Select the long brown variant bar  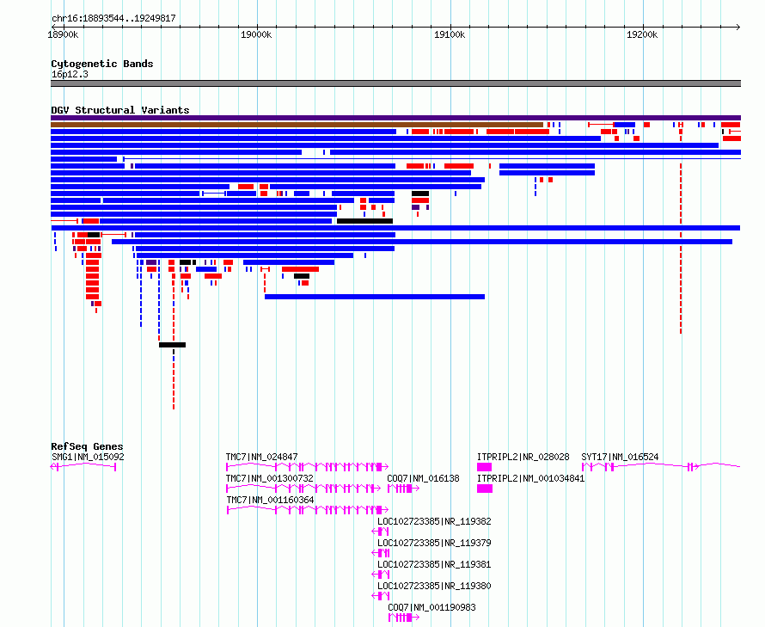click(297, 125)
